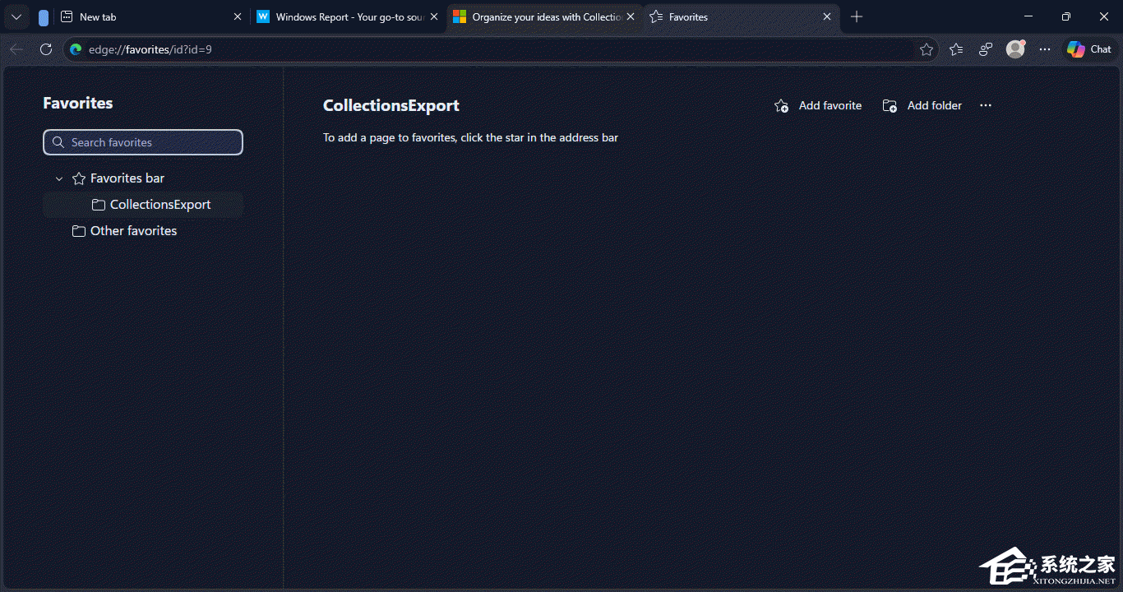The image size is (1123, 592).
Task: Minimize the Edge window
Action: (1028, 16)
